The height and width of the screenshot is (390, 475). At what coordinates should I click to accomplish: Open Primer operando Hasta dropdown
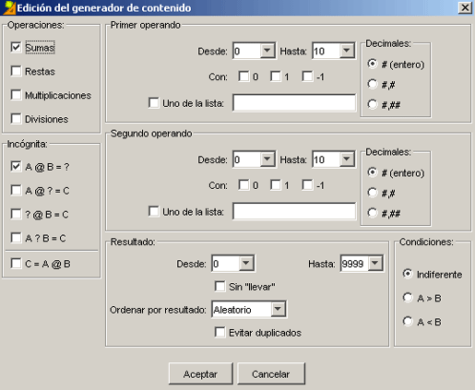point(347,51)
